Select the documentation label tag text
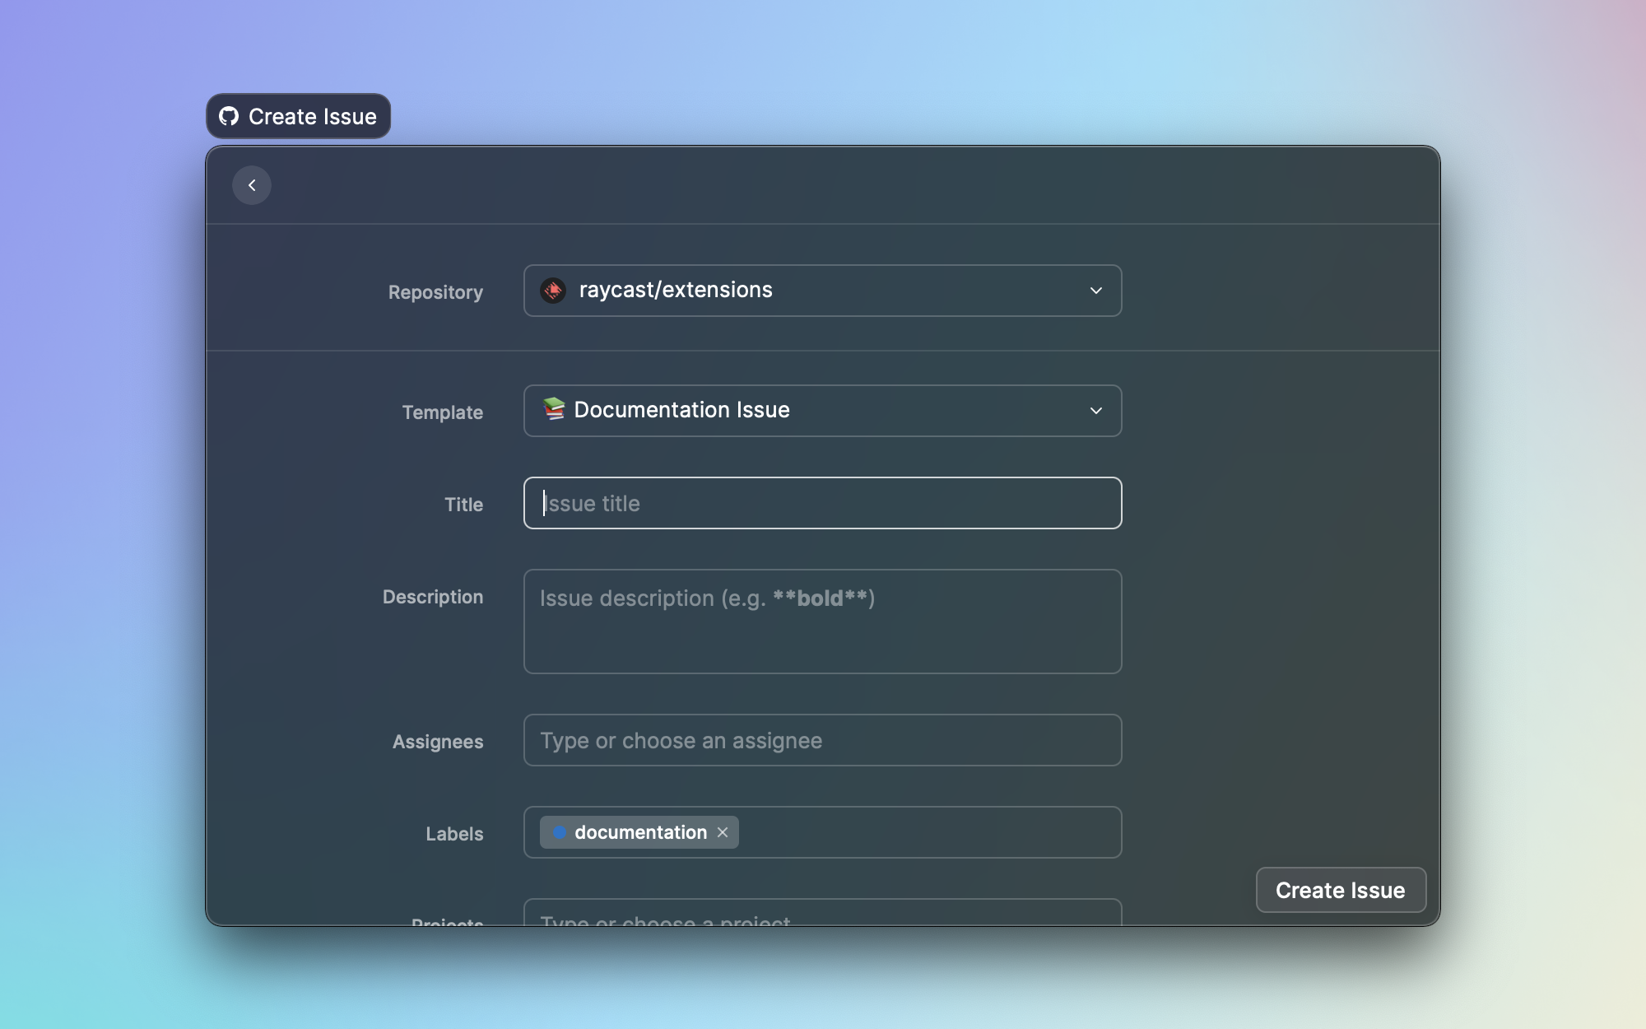 640,832
